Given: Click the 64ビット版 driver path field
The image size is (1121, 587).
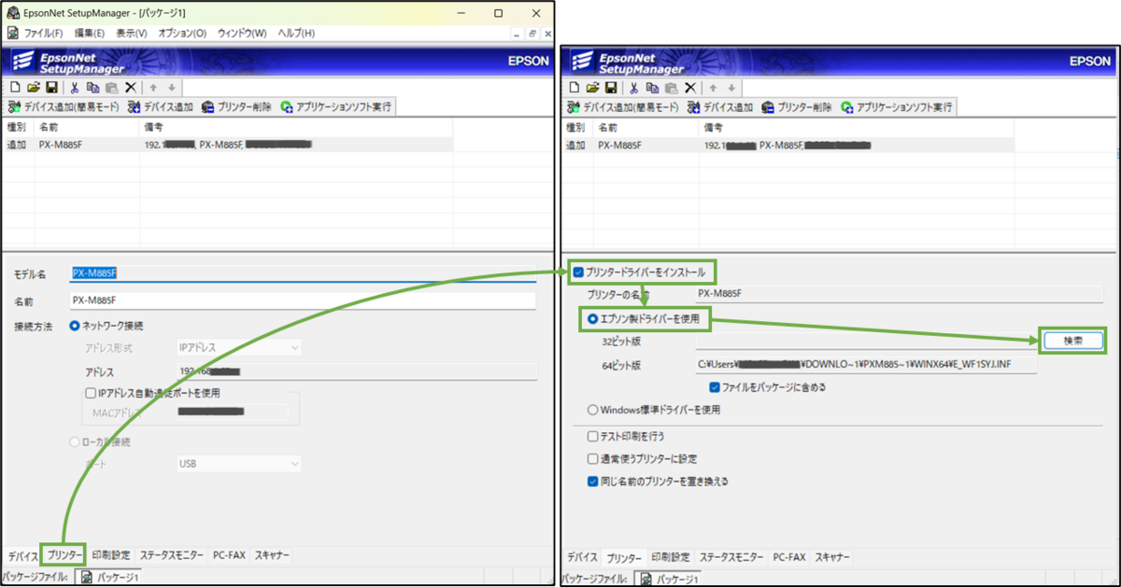Looking at the screenshot, I should [x=866, y=364].
